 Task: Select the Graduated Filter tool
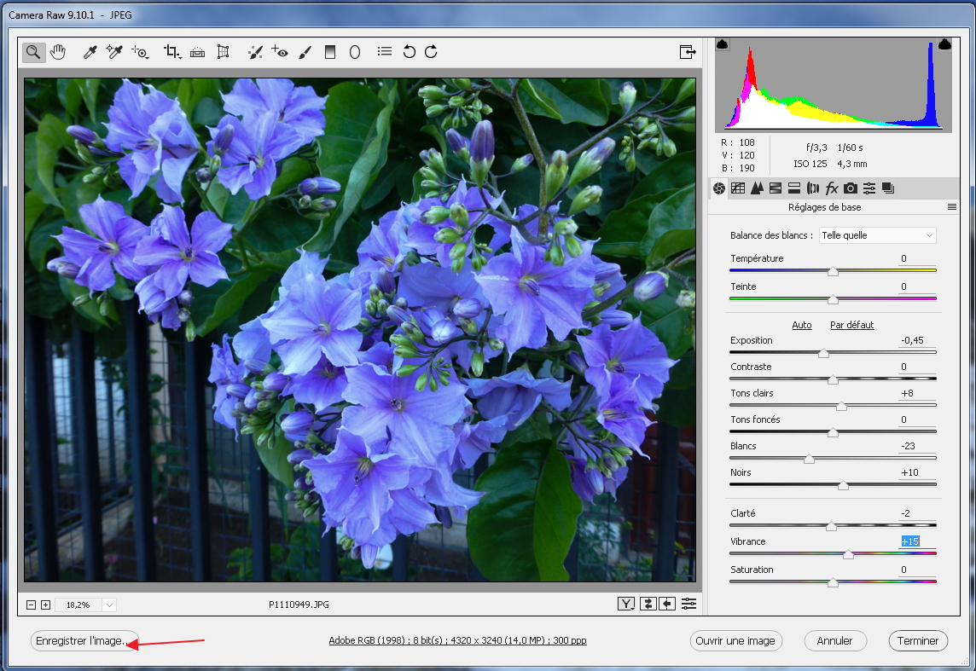point(330,52)
